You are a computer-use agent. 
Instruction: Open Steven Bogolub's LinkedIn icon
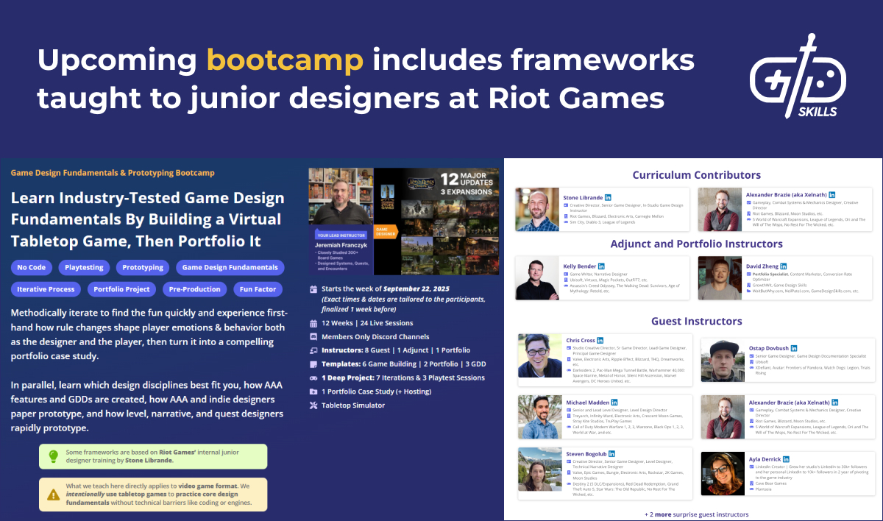pos(611,454)
